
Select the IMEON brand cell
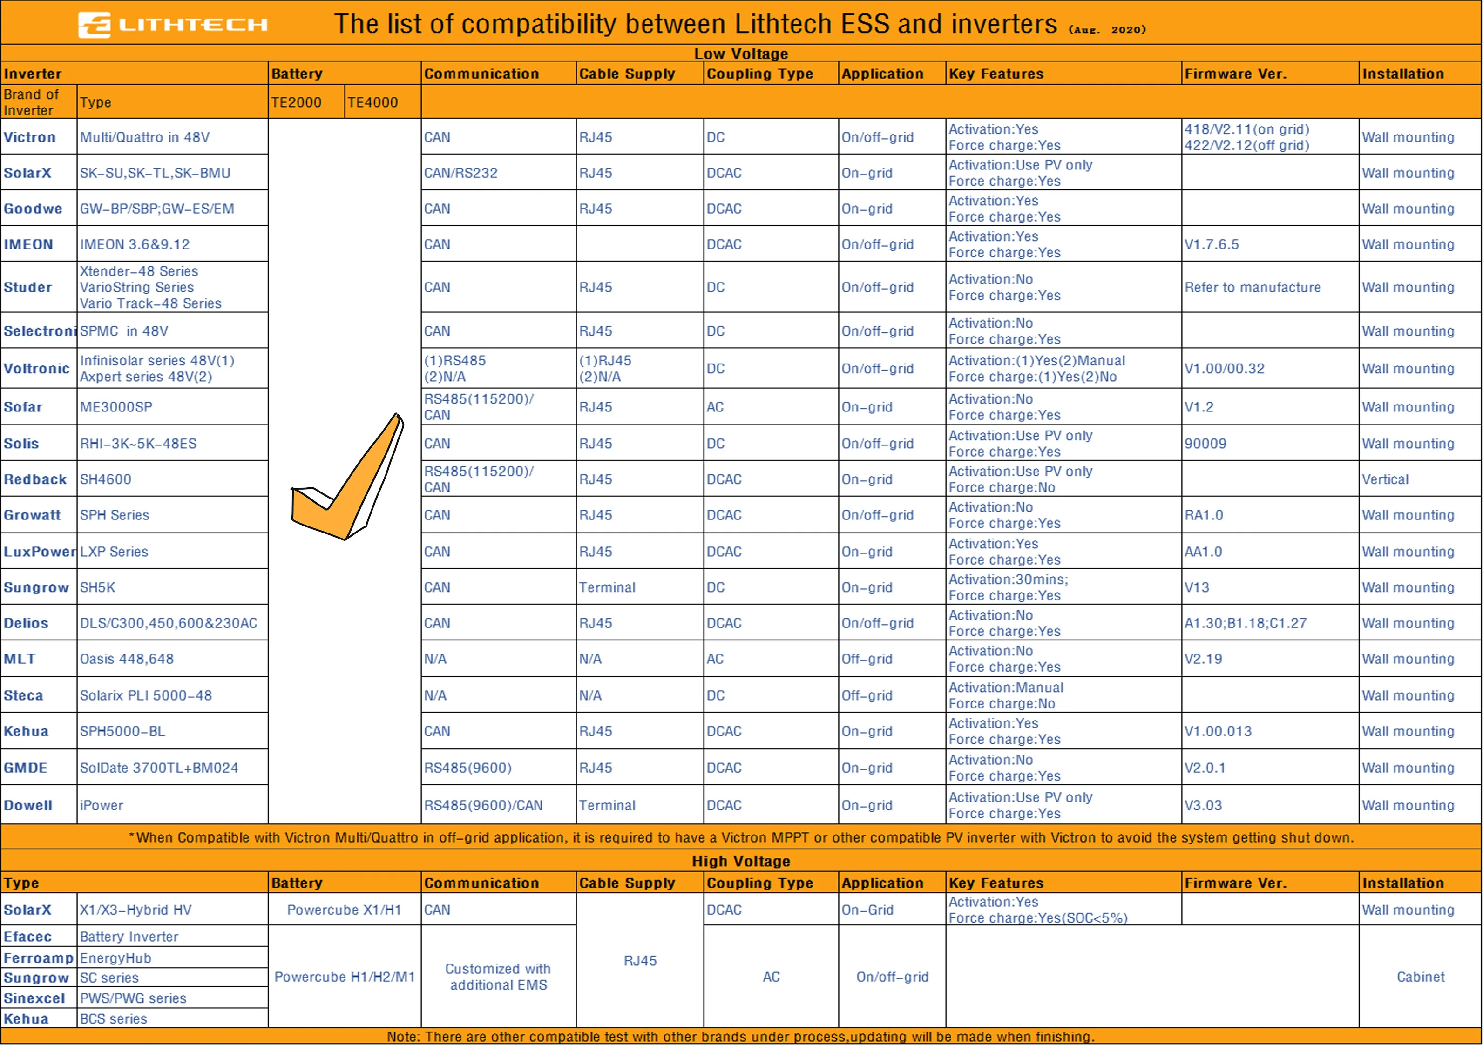[x=39, y=244]
